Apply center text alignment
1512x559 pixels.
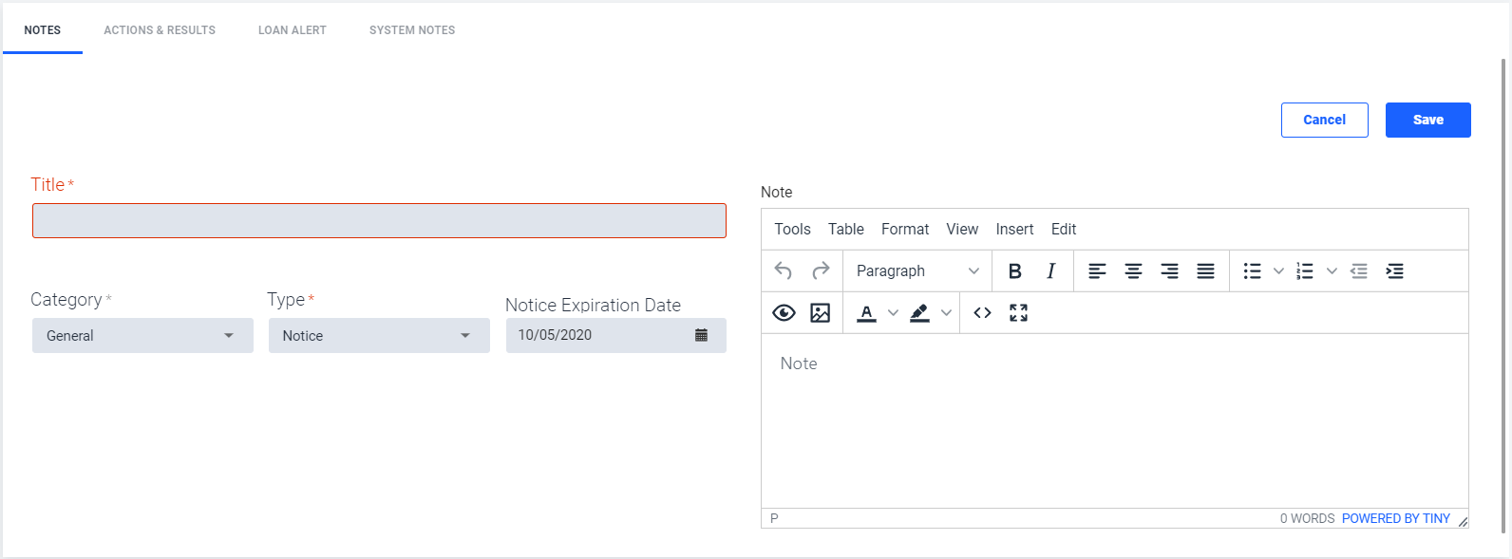coord(1133,271)
